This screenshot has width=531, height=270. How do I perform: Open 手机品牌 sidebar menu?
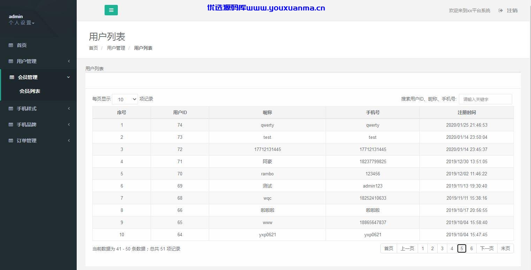26,125
